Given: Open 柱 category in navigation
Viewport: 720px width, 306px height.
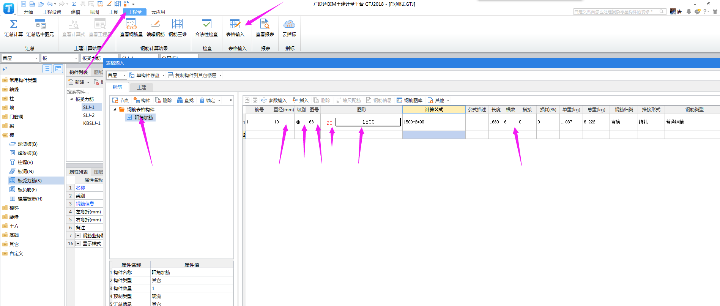Looking at the screenshot, I should click(12, 98).
